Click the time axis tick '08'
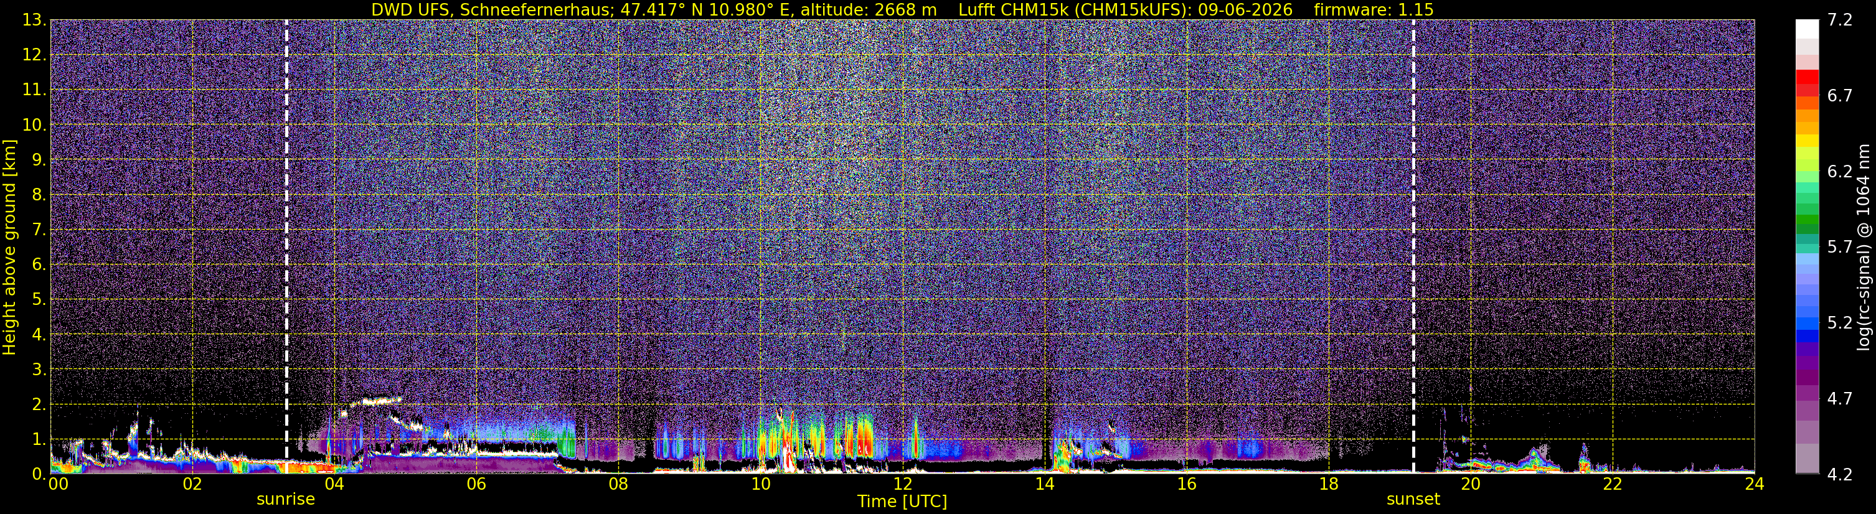 coord(618,485)
